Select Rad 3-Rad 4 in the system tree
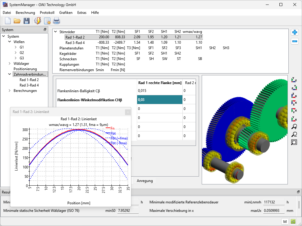302x226 pixels. [x=29, y=85]
